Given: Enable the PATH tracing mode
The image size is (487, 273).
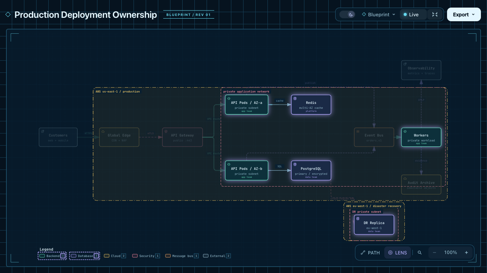Looking at the screenshot, I should (370, 253).
